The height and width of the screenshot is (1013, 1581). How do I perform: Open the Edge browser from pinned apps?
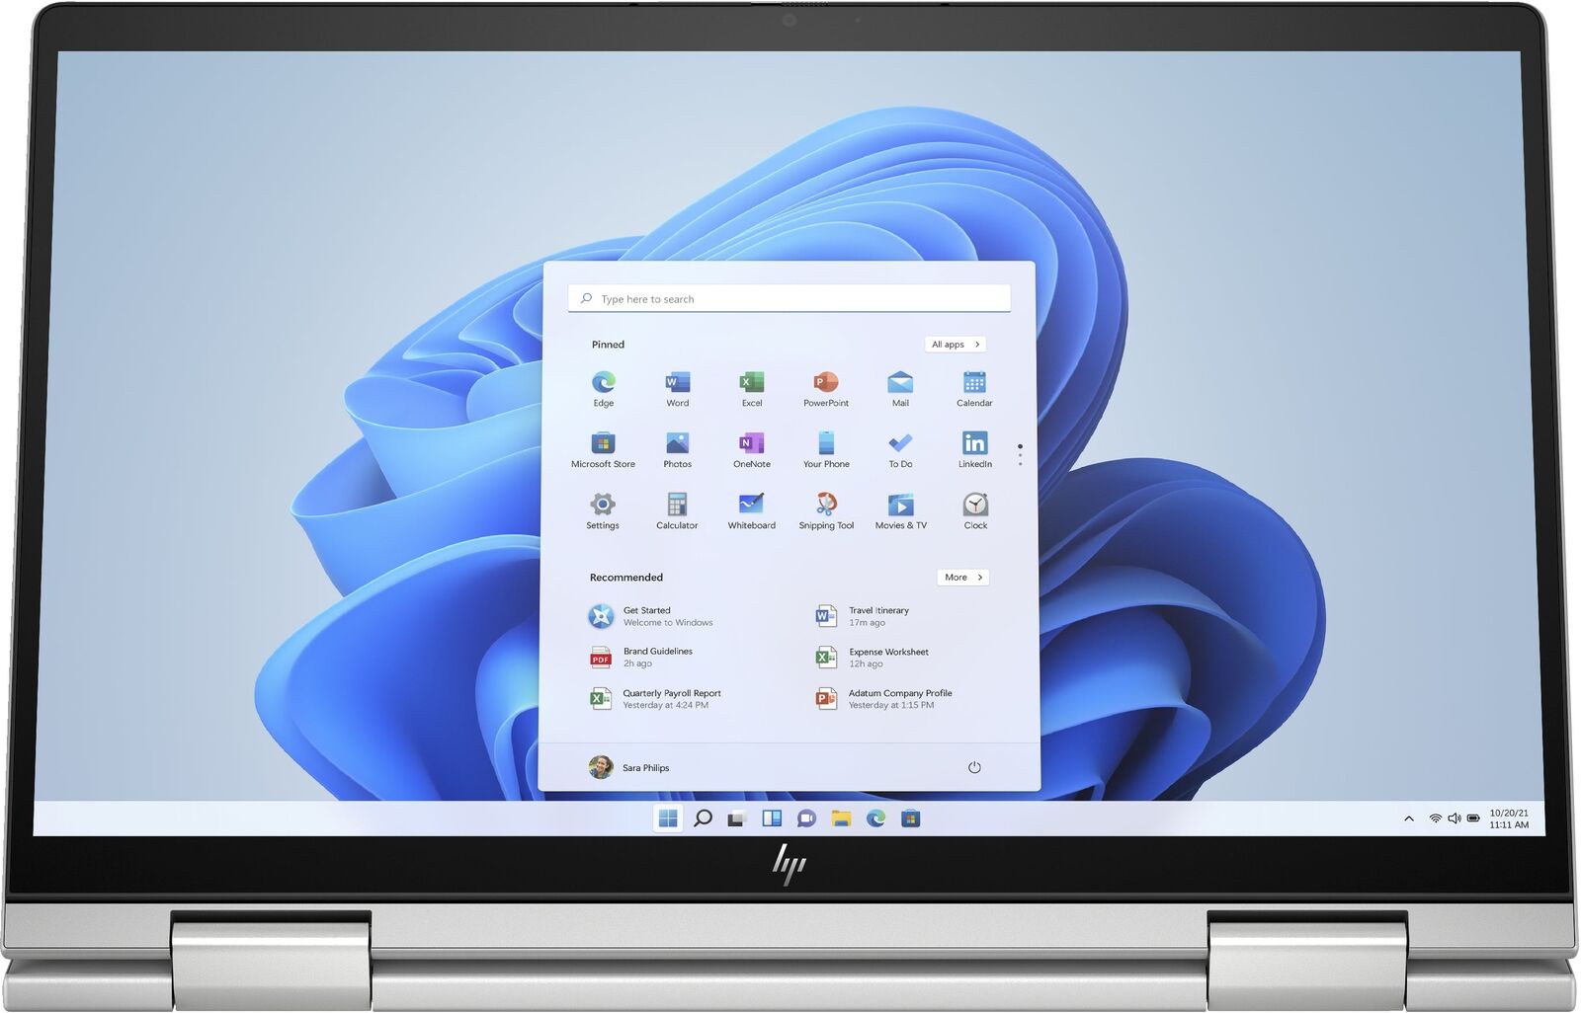[x=604, y=388]
